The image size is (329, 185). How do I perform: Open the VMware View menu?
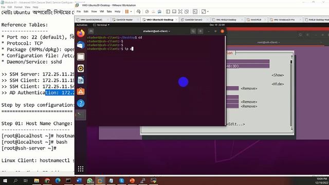pyautogui.click(x=94, y=11)
